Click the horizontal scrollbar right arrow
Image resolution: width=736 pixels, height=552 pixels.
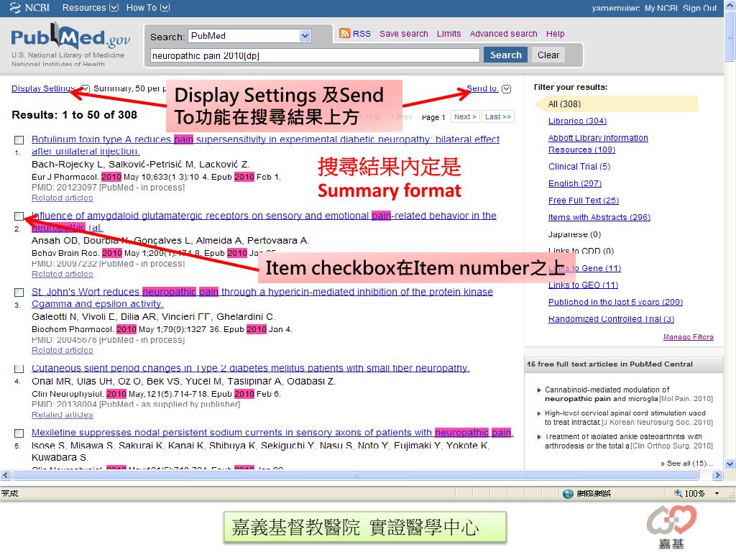(717, 475)
